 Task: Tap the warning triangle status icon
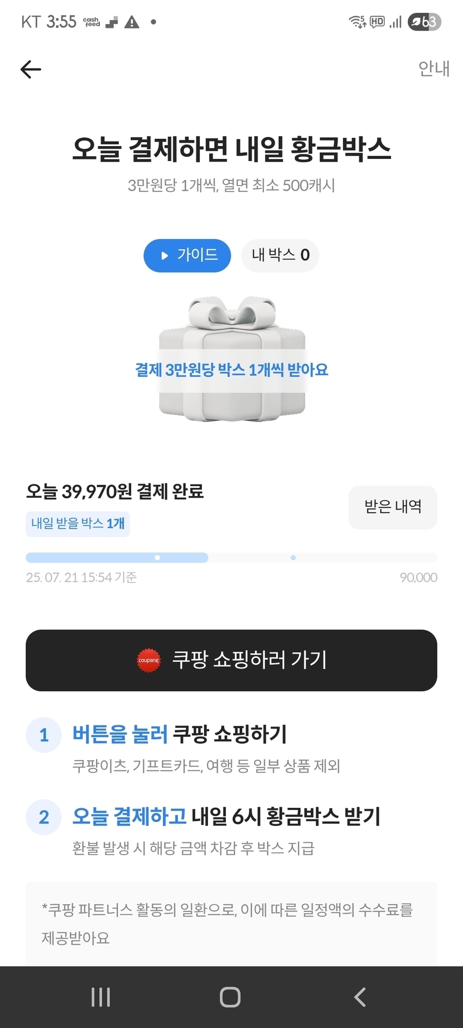click(132, 22)
